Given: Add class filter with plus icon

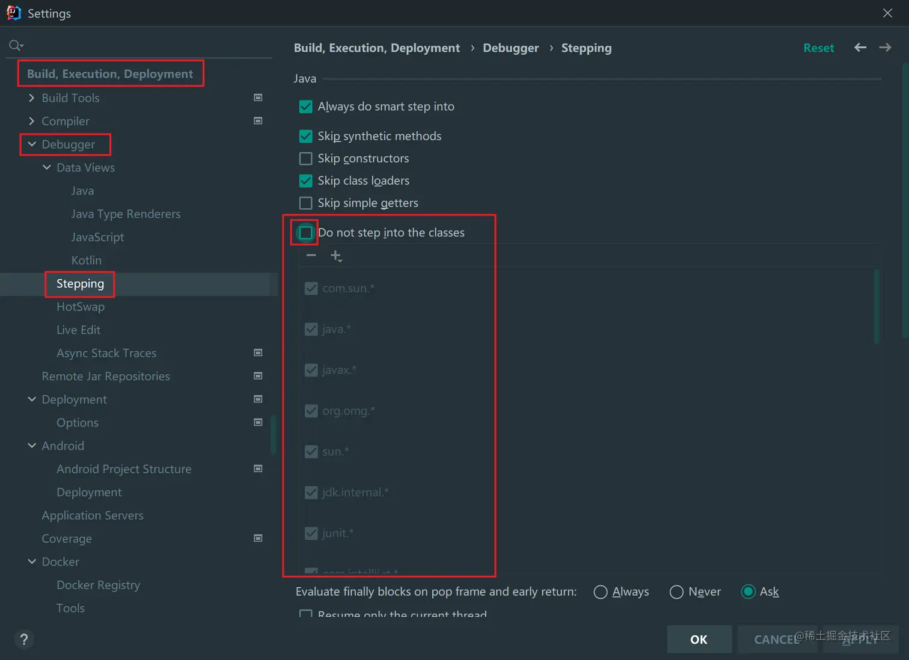Looking at the screenshot, I should pyautogui.click(x=336, y=256).
